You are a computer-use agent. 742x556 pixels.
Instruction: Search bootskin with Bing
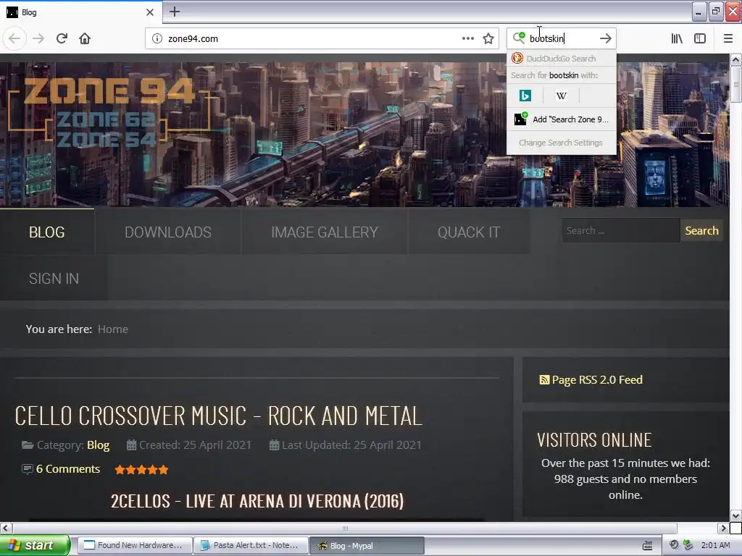[525, 96]
